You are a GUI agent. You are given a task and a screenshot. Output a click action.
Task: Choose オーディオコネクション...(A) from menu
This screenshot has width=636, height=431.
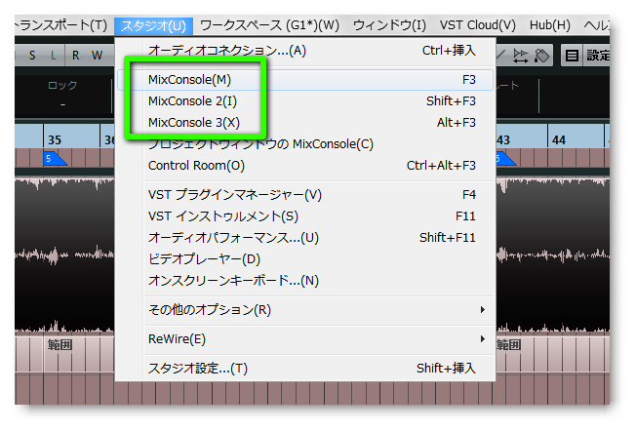[x=305, y=51]
